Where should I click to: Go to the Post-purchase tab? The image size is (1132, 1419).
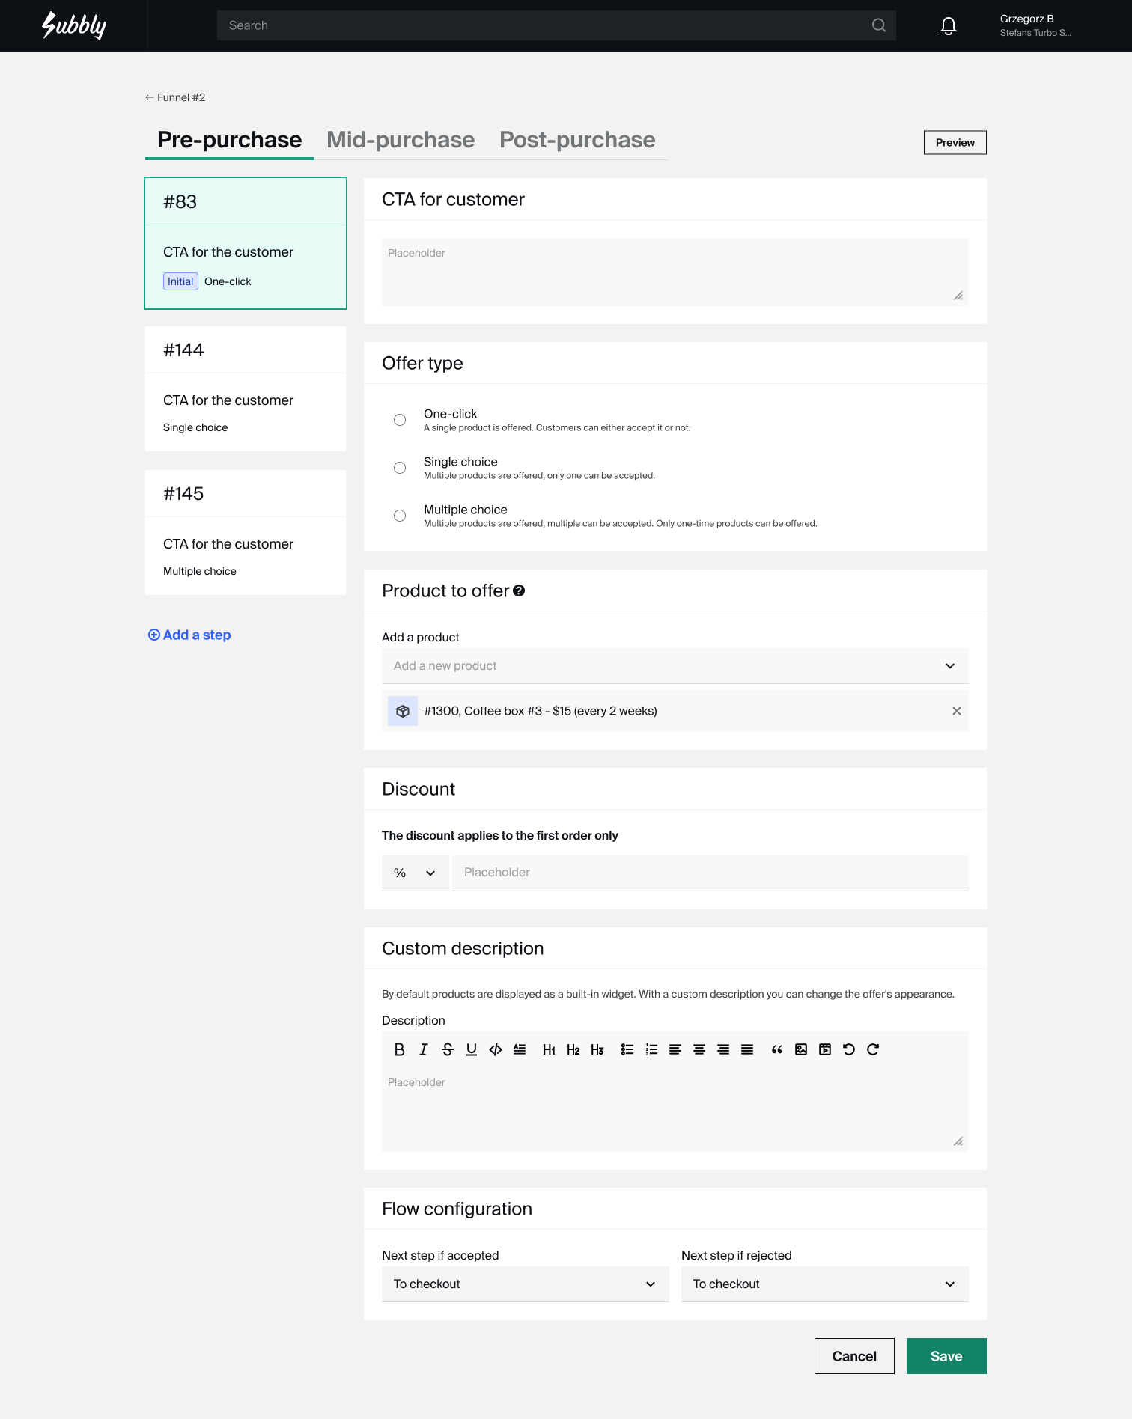point(577,140)
